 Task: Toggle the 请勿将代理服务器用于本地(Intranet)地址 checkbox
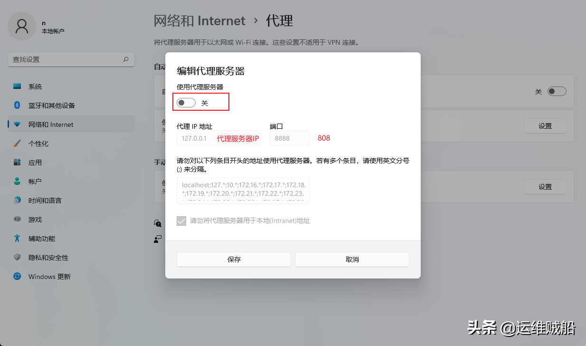click(x=181, y=221)
